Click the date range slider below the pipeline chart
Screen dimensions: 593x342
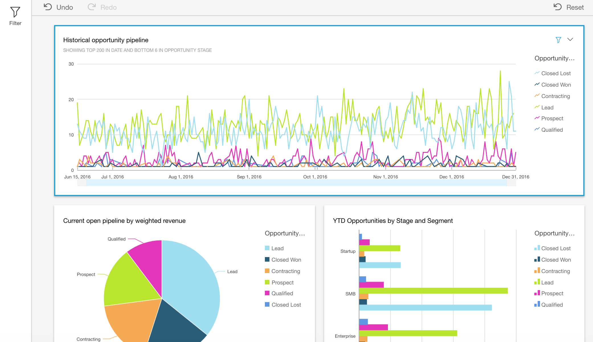pos(296,184)
